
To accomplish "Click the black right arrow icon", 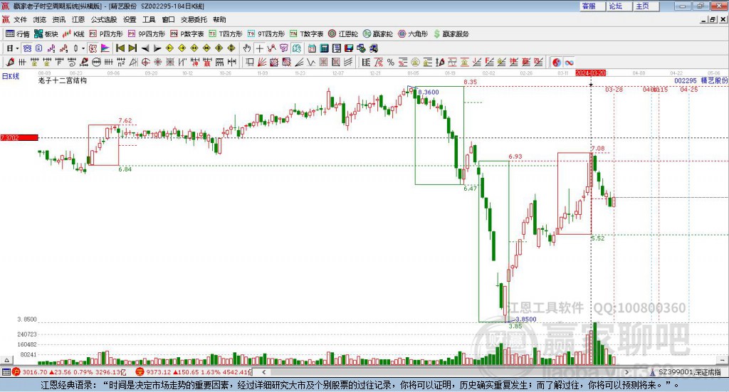I will (x=157, y=48).
